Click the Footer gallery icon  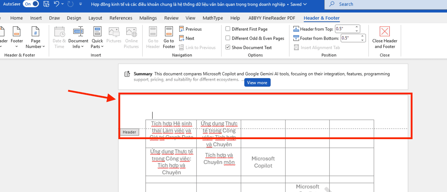[17, 32]
